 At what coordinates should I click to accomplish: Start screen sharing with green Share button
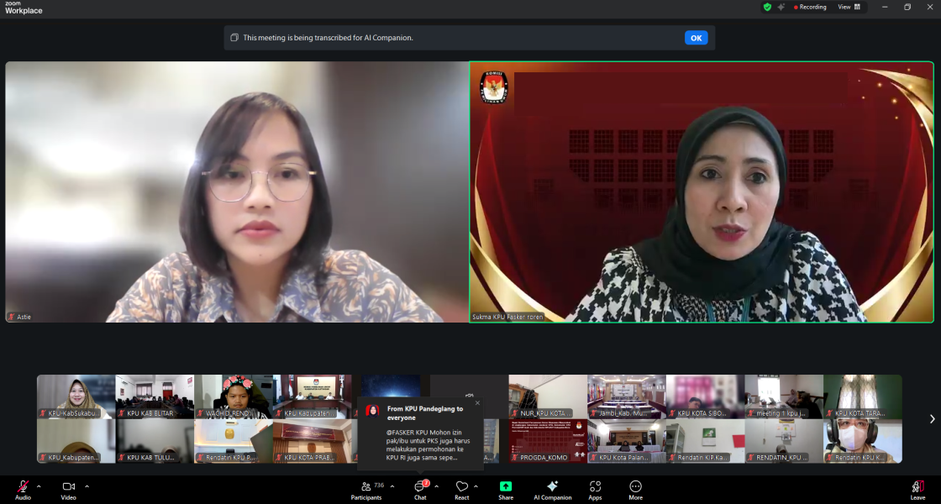(x=506, y=487)
